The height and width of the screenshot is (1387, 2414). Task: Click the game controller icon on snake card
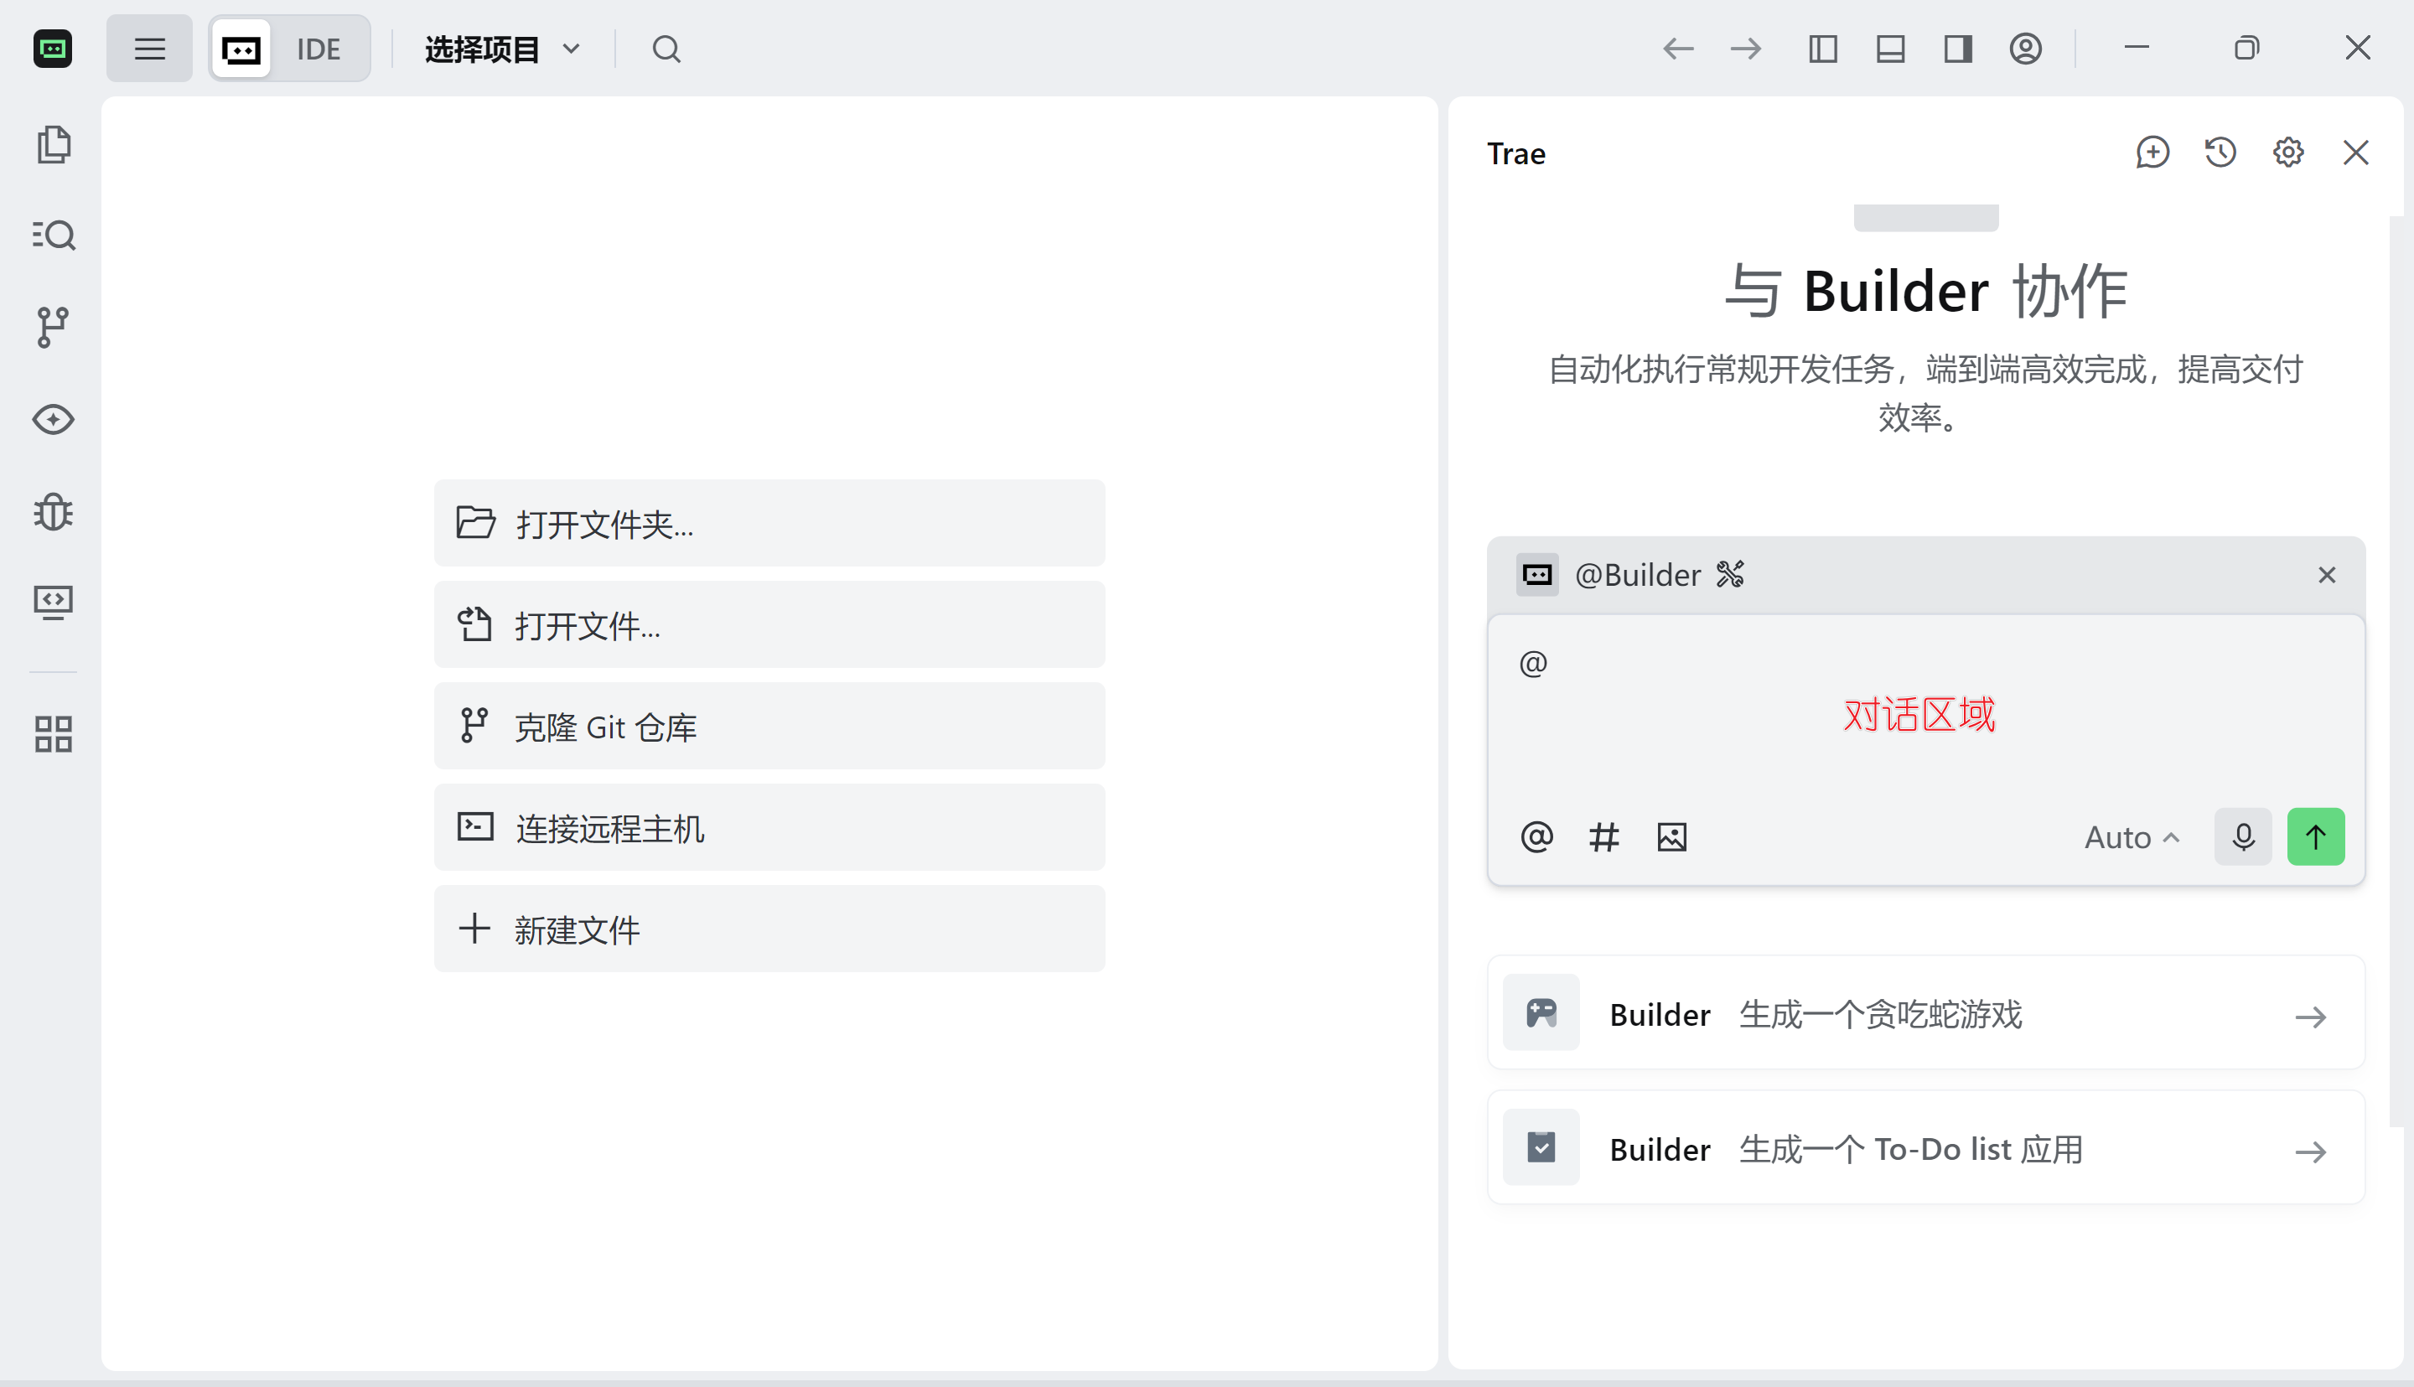click(x=1541, y=1012)
